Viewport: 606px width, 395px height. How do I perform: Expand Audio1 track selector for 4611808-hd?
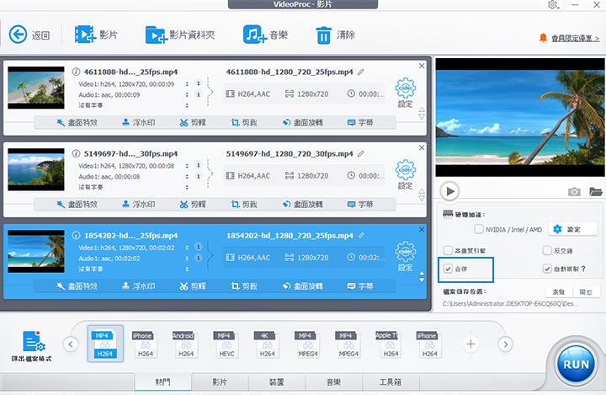(187, 94)
